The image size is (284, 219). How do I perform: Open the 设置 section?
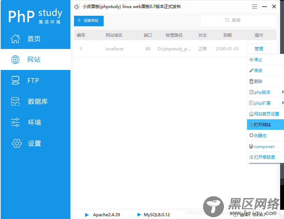pyautogui.click(x=36, y=143)
